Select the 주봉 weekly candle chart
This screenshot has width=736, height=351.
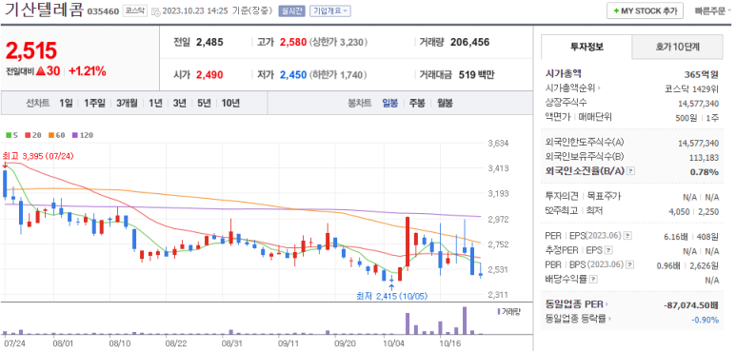coord(417,103)
